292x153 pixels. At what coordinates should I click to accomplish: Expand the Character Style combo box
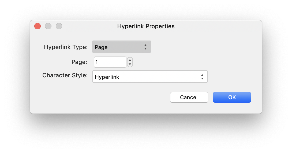tap(150, 77)
